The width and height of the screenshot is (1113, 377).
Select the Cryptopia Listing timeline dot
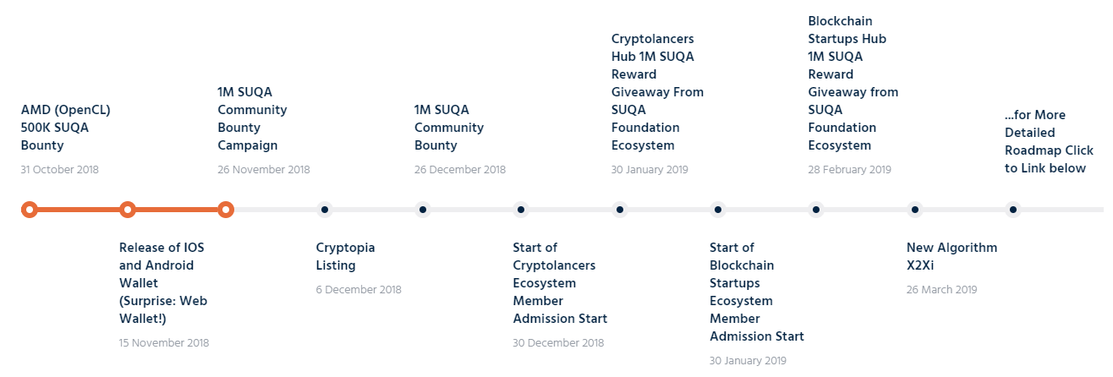pyautogui.click(x=324, y=210)
